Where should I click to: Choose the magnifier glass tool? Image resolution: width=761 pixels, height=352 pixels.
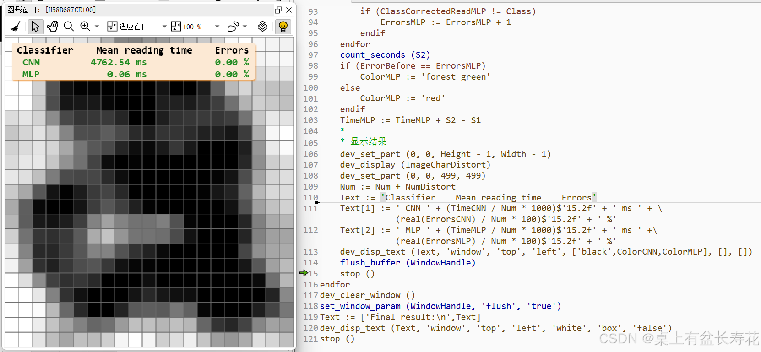pyautogui.click(x=69, y=27)
